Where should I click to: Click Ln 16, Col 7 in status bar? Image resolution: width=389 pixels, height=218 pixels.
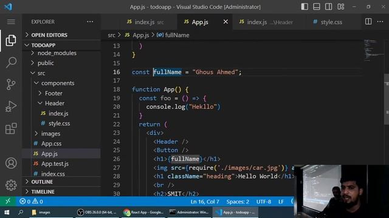click(x=205, y=202)
